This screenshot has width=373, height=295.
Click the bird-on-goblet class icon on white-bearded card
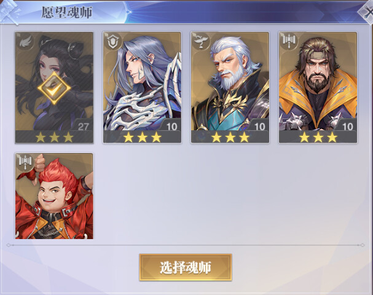pyautogui.click(x=200, y=42)
